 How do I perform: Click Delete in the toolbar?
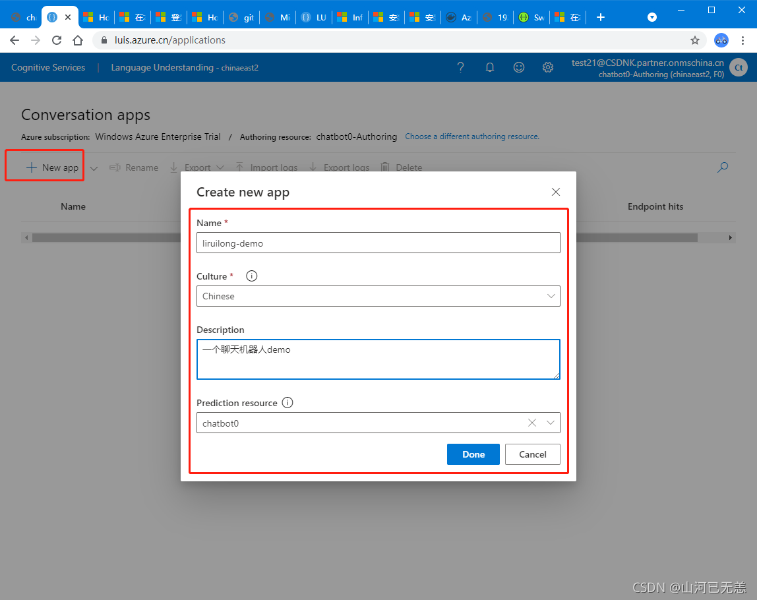tap(401, 167)
